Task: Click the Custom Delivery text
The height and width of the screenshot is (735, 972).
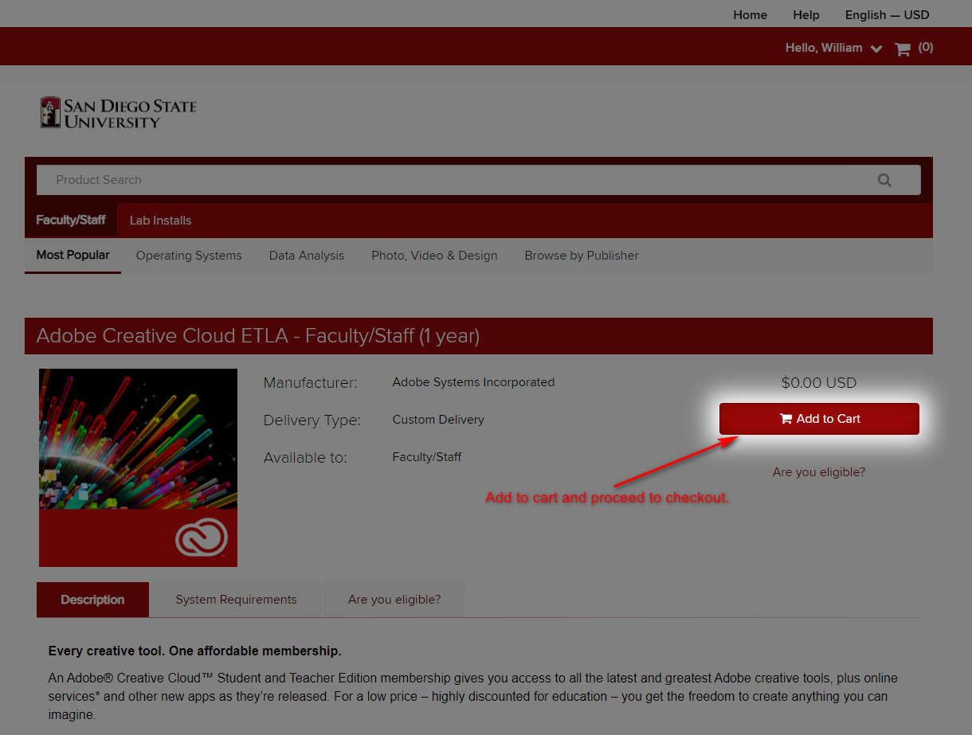Action: pos(438,420)
